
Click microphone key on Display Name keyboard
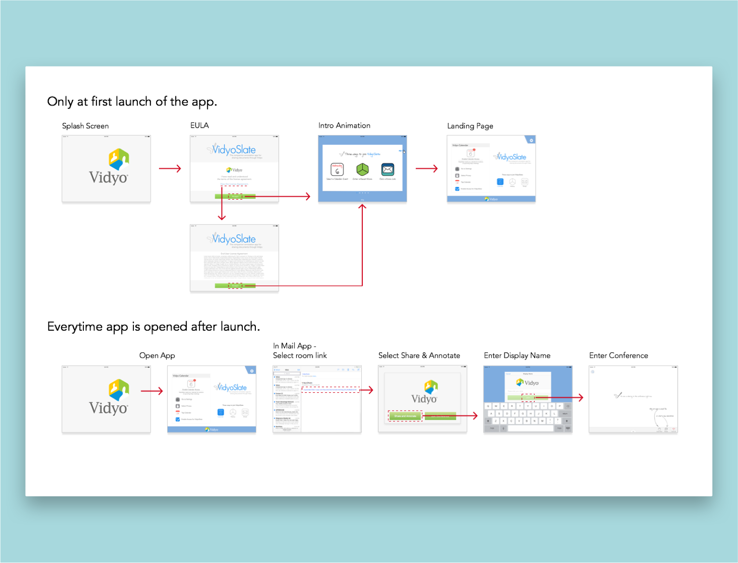pos(503,428)
